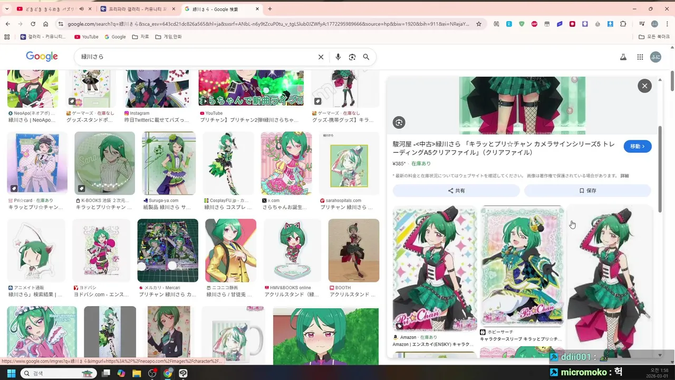Open the sarahospitals.com thumbnail

[349, 164]
